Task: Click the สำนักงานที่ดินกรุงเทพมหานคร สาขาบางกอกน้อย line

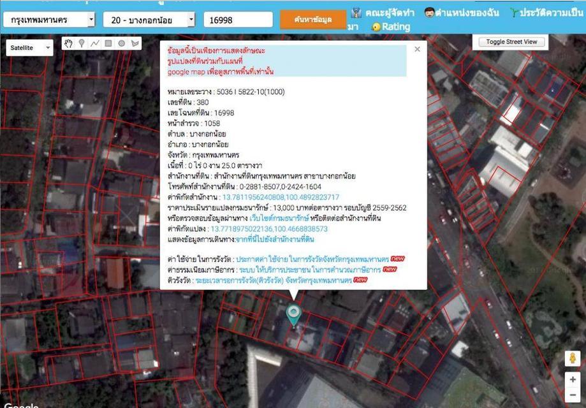Action: [x=261, y=176]
